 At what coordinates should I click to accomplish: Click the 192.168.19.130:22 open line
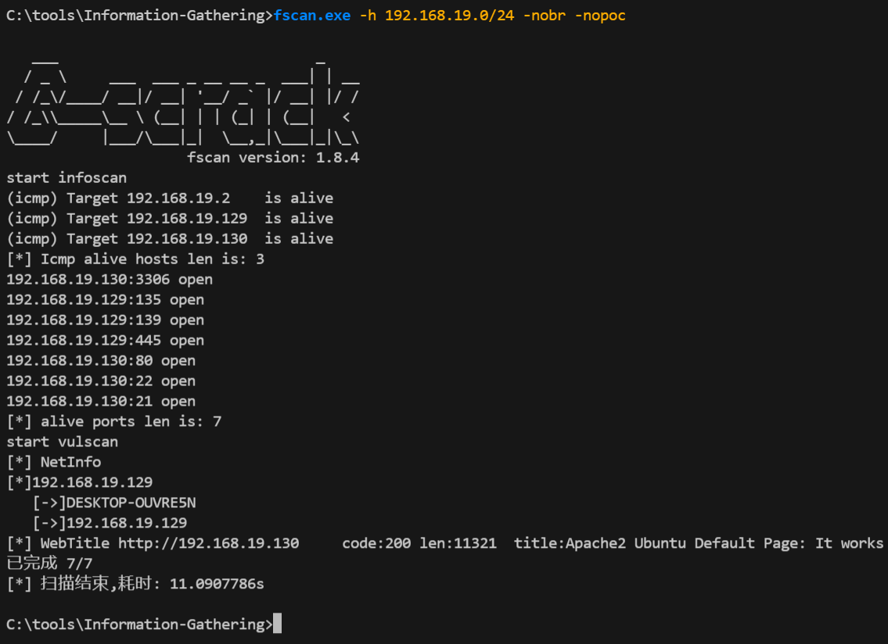click(101, 381)
